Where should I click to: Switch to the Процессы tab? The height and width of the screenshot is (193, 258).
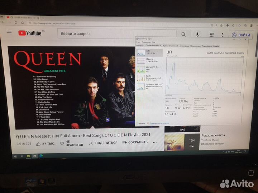140,45
